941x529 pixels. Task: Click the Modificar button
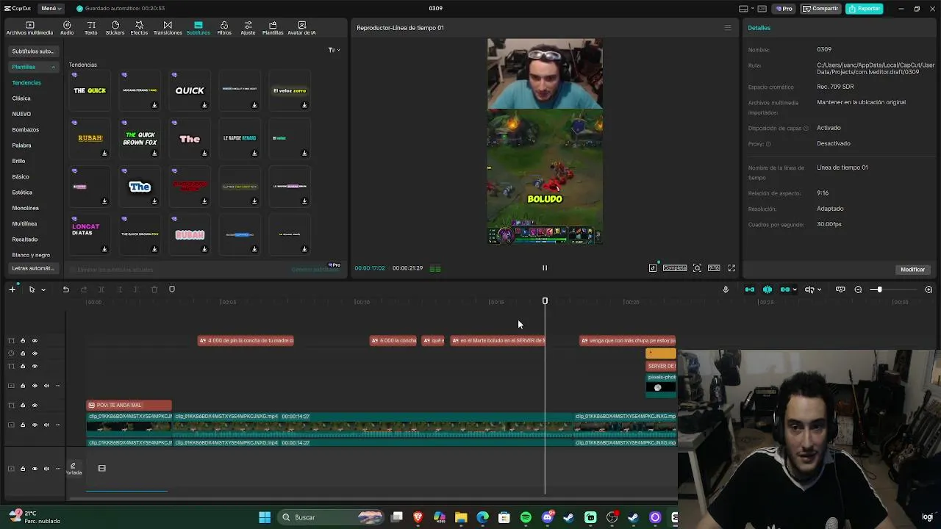click(x=912, y=270)
